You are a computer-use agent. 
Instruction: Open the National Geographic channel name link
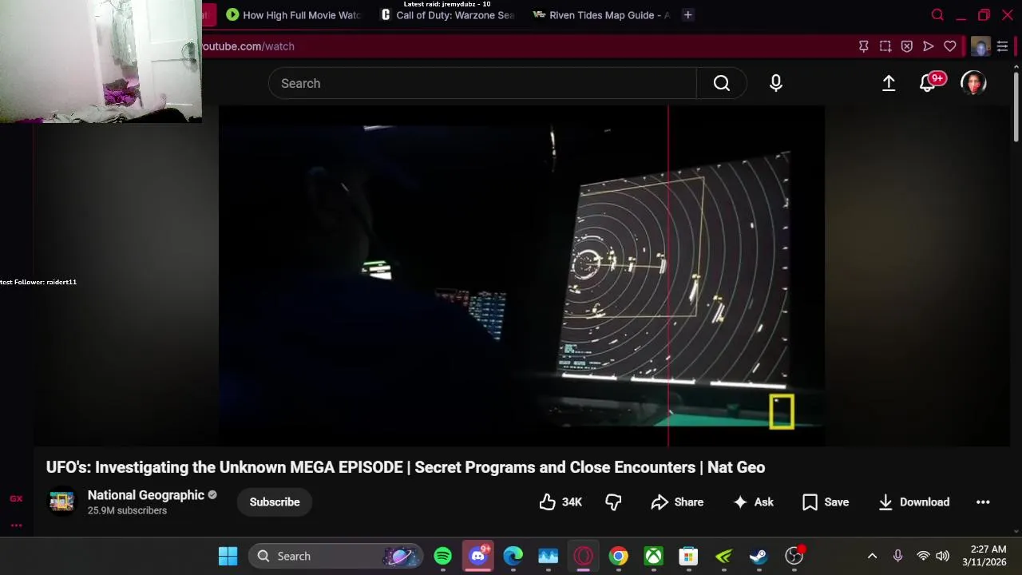point(146,495)
